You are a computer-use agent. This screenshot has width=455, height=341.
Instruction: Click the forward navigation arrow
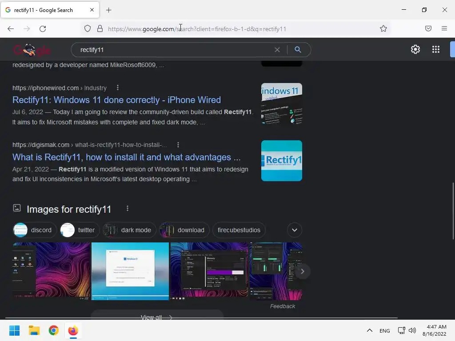27,29
